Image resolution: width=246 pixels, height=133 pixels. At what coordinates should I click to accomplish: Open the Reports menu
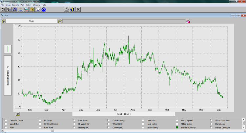[15, 5]
